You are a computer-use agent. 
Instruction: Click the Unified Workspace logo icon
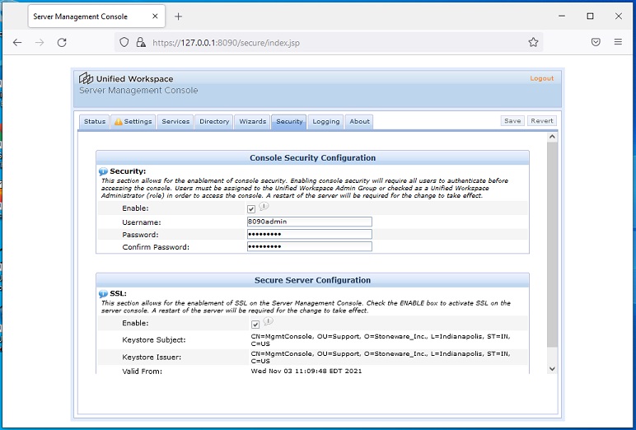tap(86, 78)
